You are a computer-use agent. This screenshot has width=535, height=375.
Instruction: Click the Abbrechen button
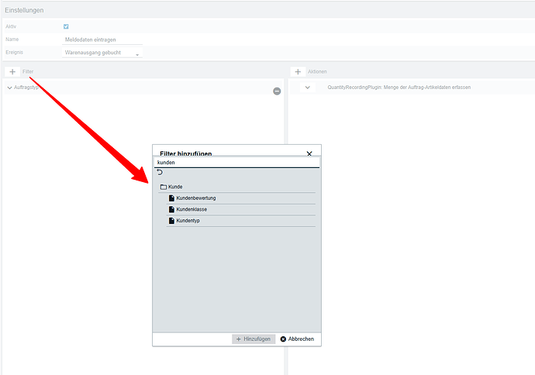[x=297, y=339]
